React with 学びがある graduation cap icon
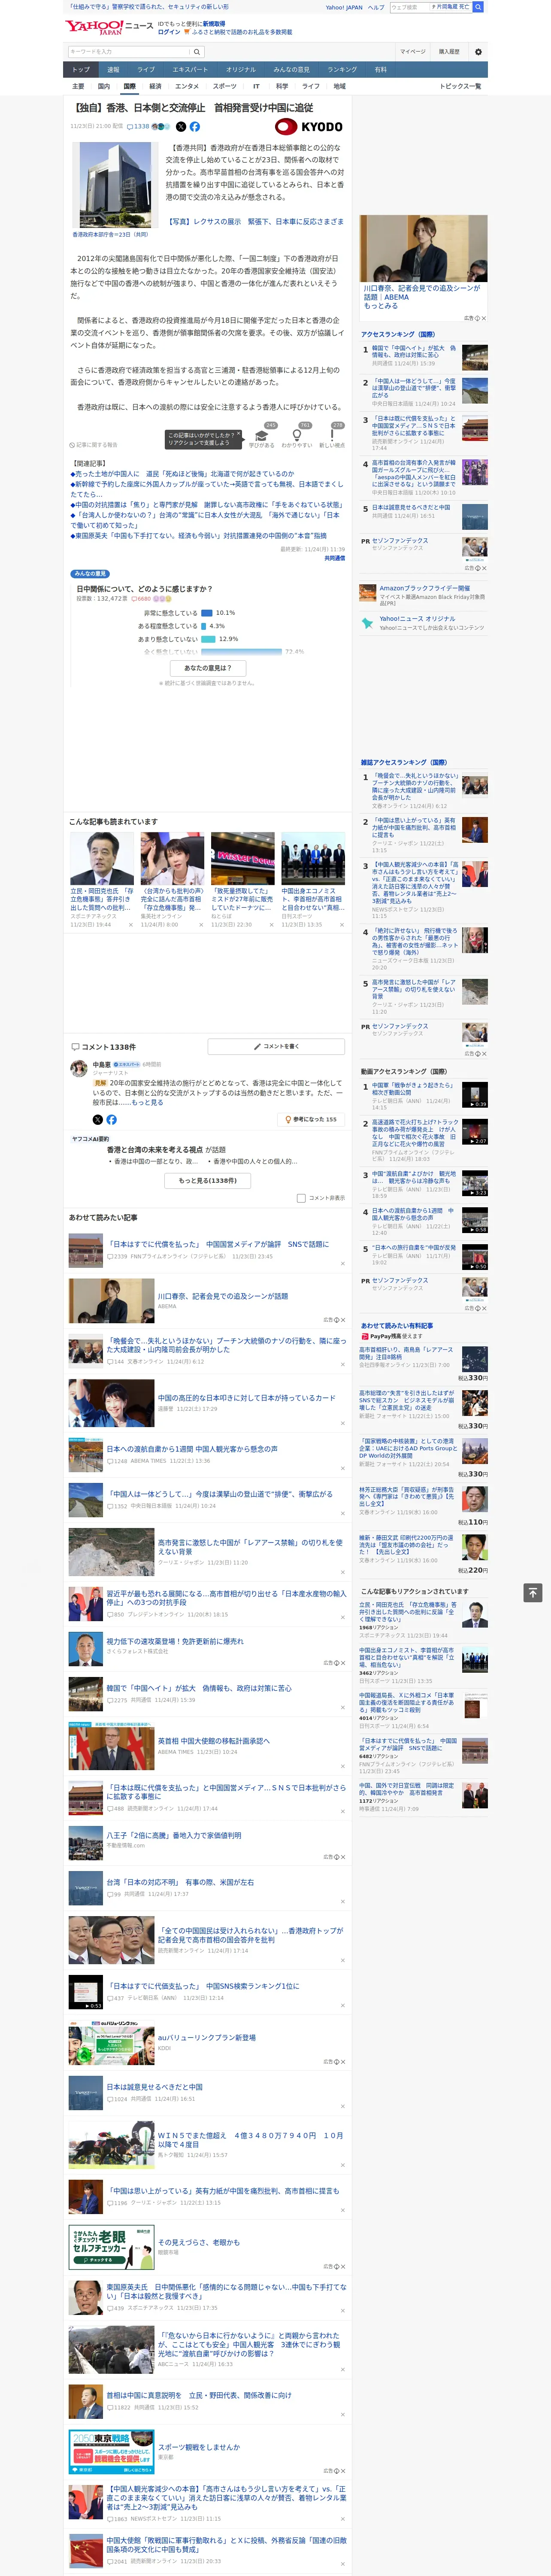Screen dimensions: 551x2576 tap(262, 436)
